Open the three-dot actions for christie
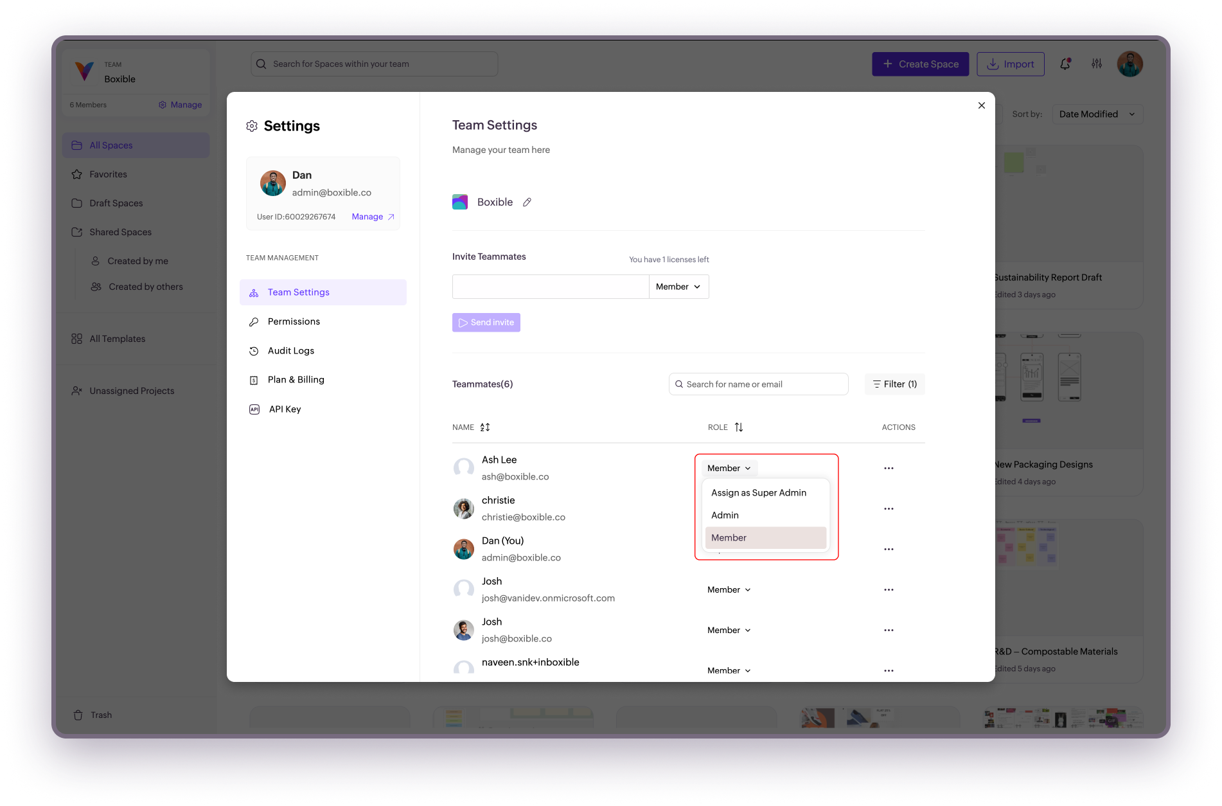The image size is (1222, 806). click(889, 509)
